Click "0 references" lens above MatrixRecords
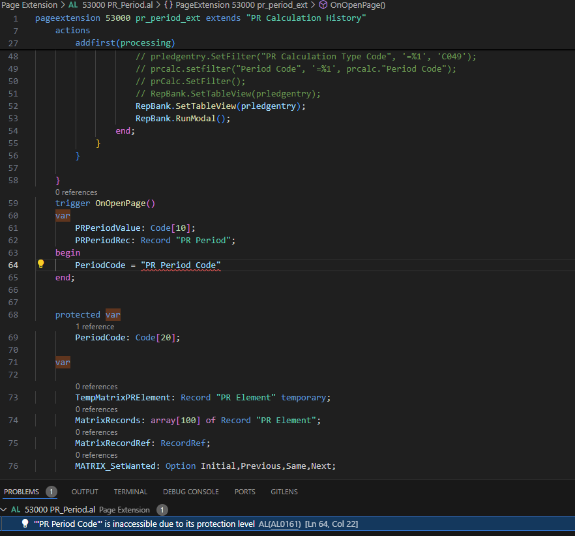This screenshot has height=536, width=575. pos(96,409)
